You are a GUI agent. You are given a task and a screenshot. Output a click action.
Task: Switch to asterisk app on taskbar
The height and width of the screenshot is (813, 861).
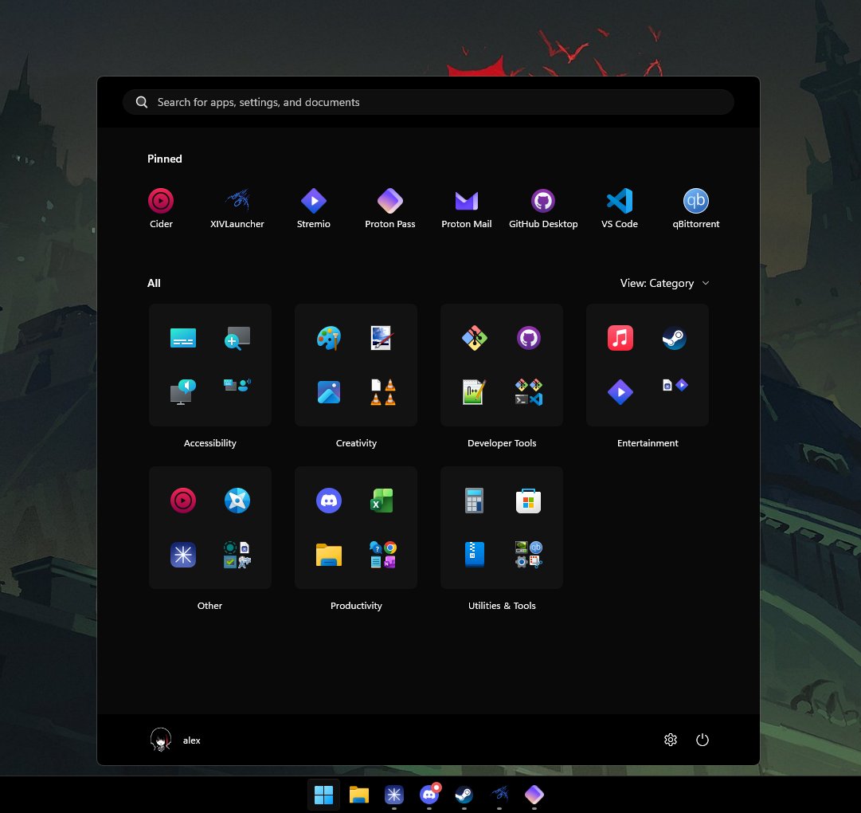[393, 795]
